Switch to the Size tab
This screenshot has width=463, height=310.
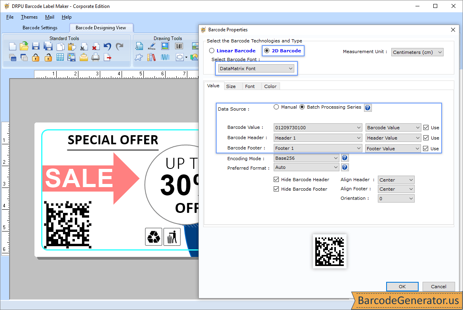tap(231, 86)
